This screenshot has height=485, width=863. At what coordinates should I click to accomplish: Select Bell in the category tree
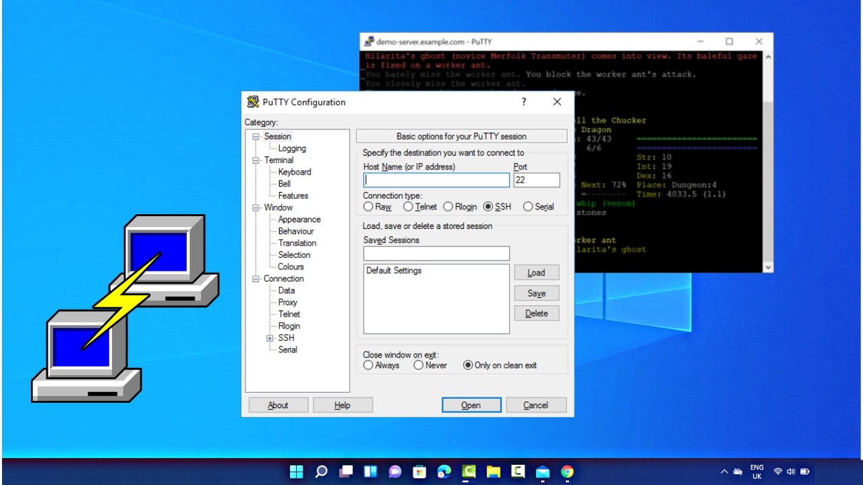285,183
